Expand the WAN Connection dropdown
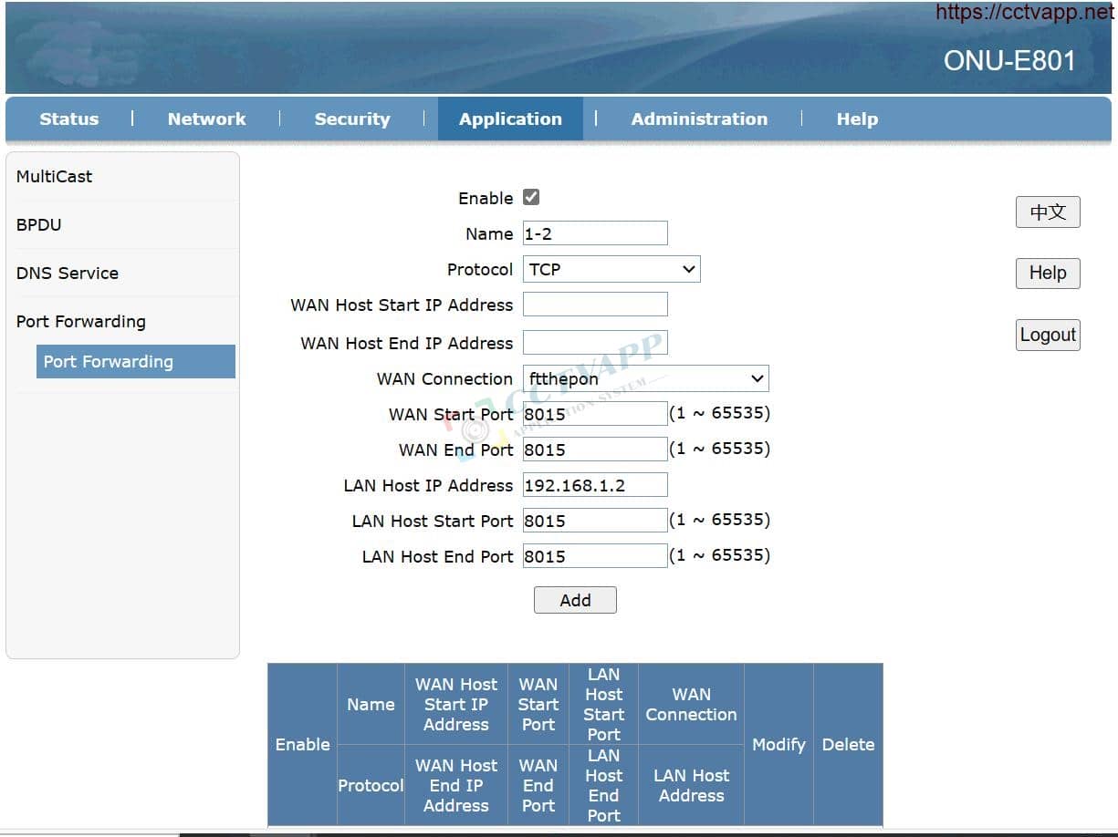The width and height of the screenshot is (1118, 837). [x=645, y=378]
